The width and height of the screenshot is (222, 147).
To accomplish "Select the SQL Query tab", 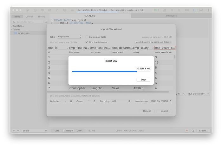I will (90, 16).
